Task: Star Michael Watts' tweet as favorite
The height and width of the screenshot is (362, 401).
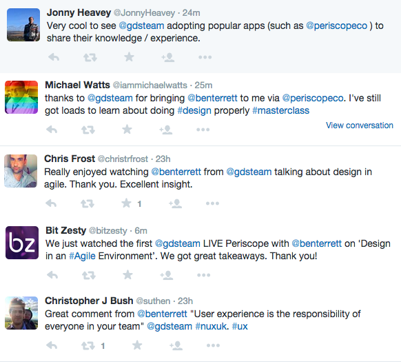Action: pos(127,130)
